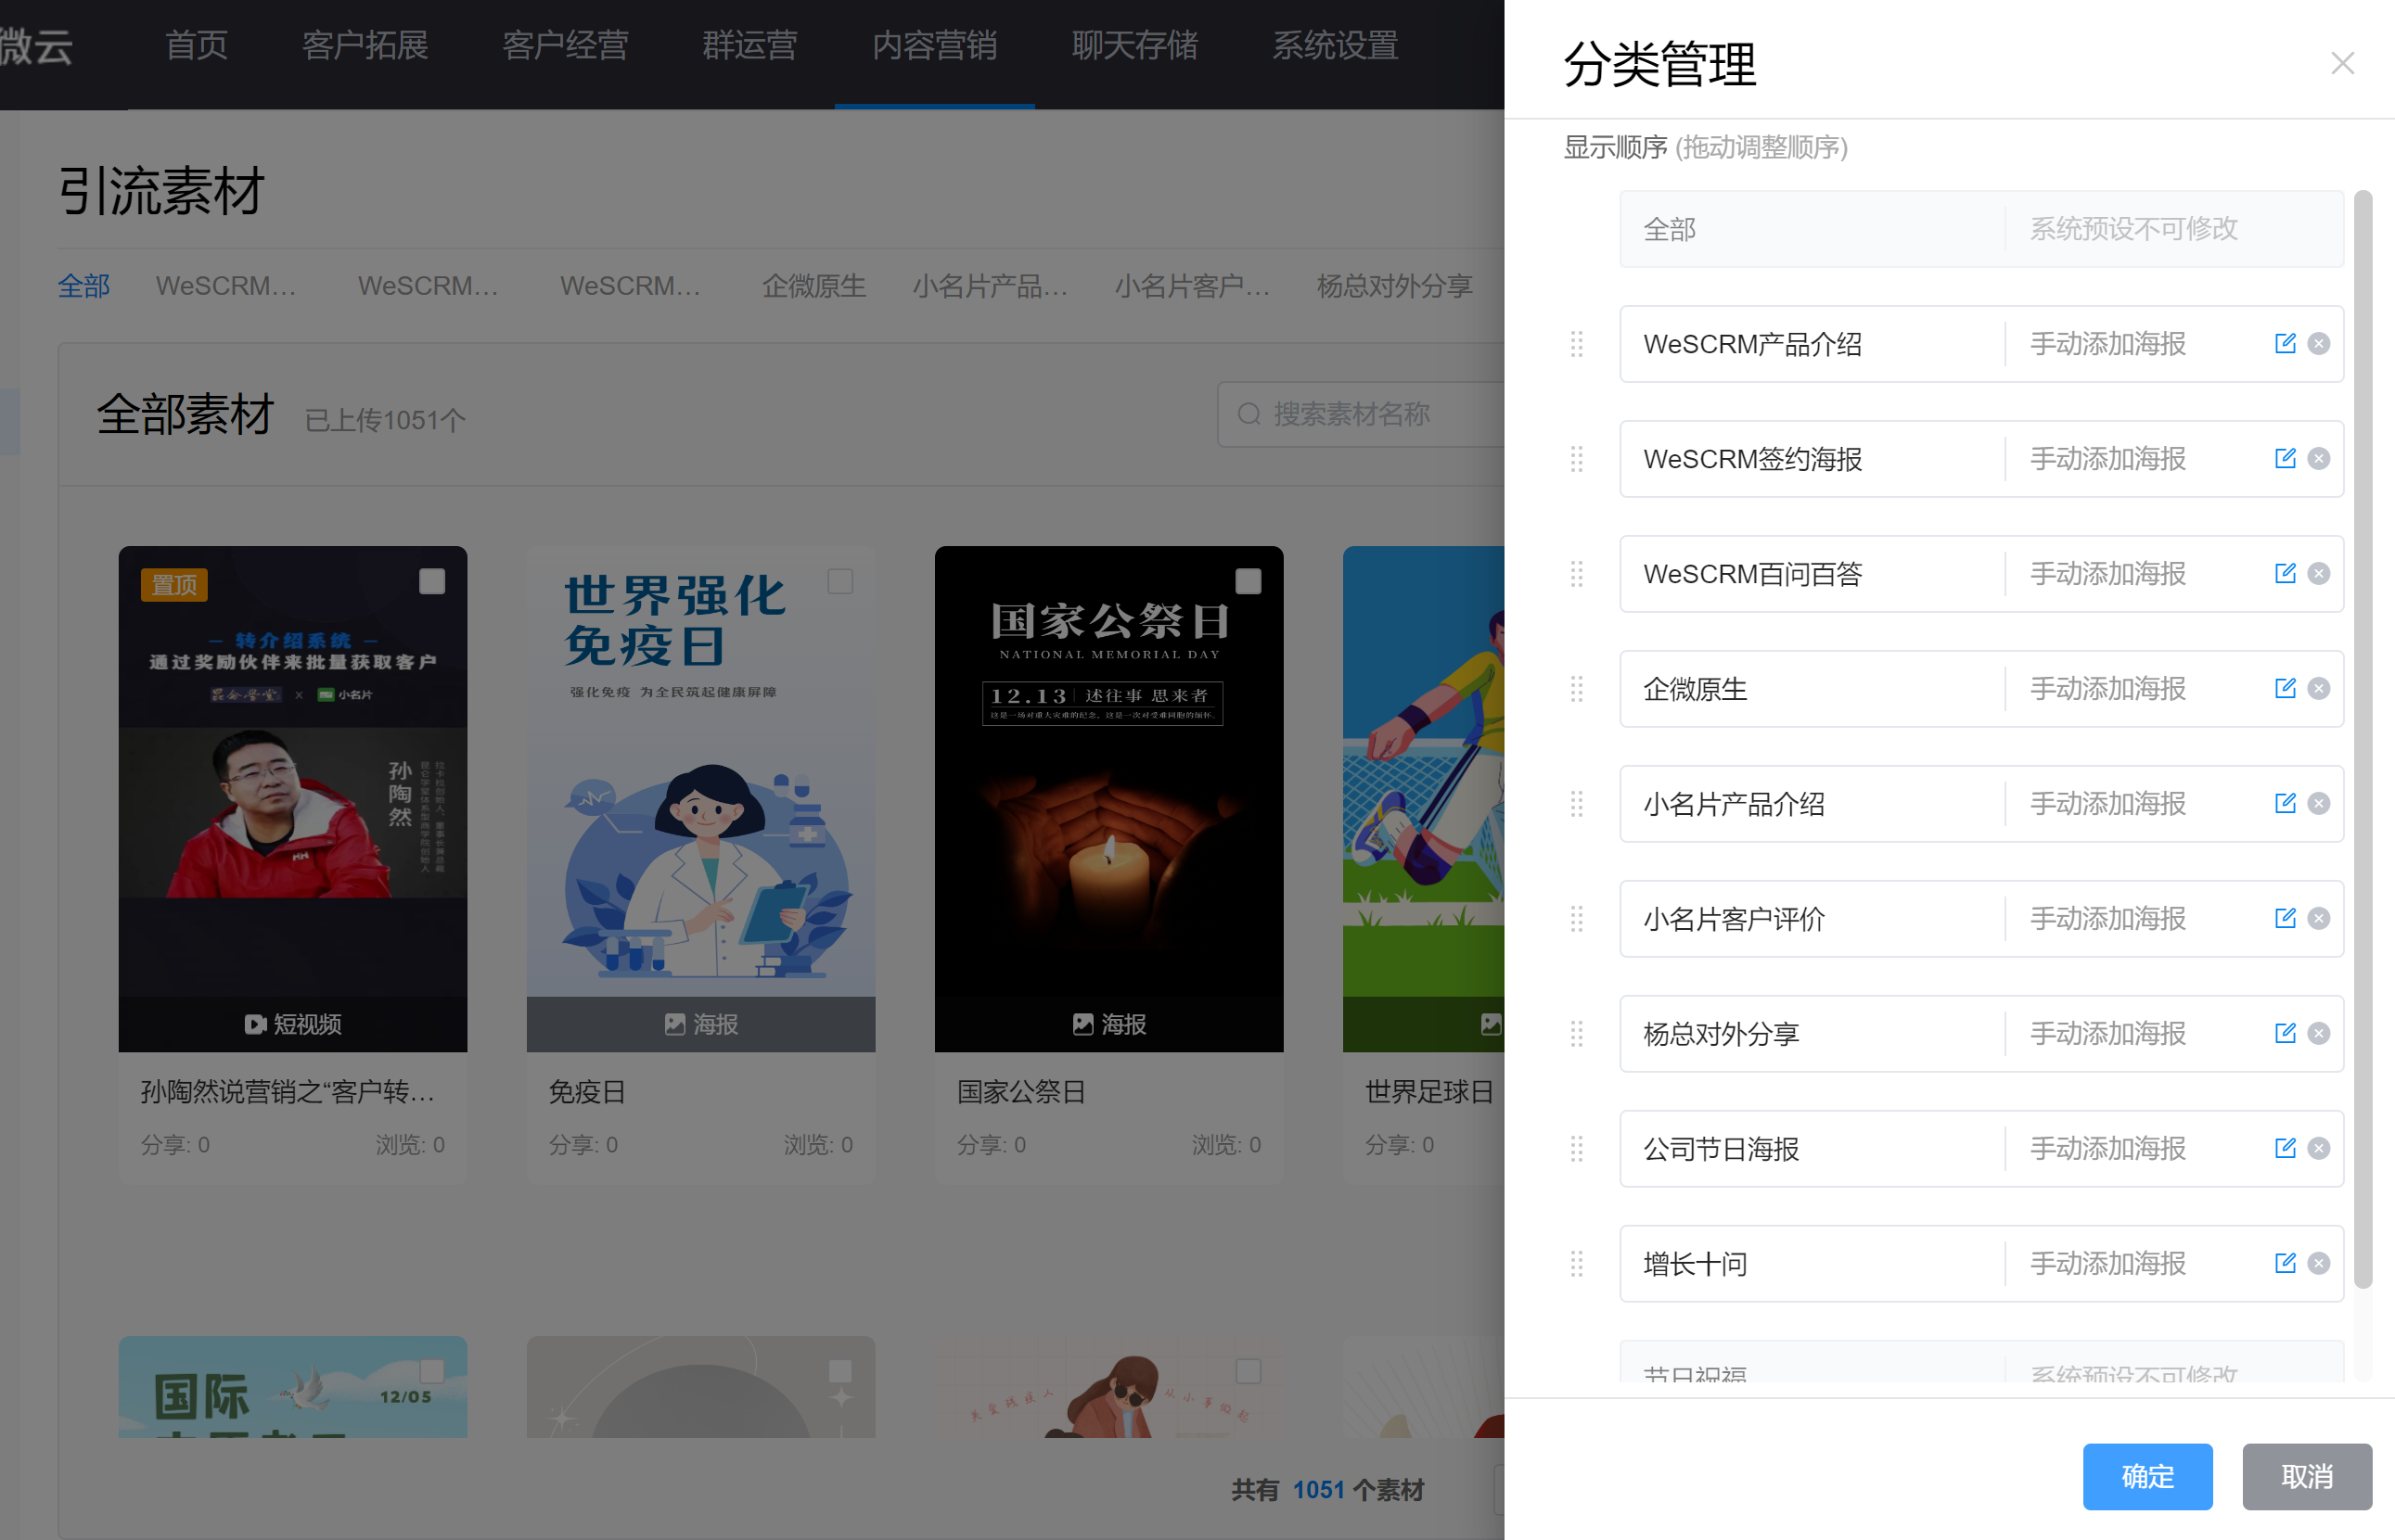This screenshot has height=1540, width=2395.
Task: Click the 全部 system preset row
Action: pos(1980,229)
